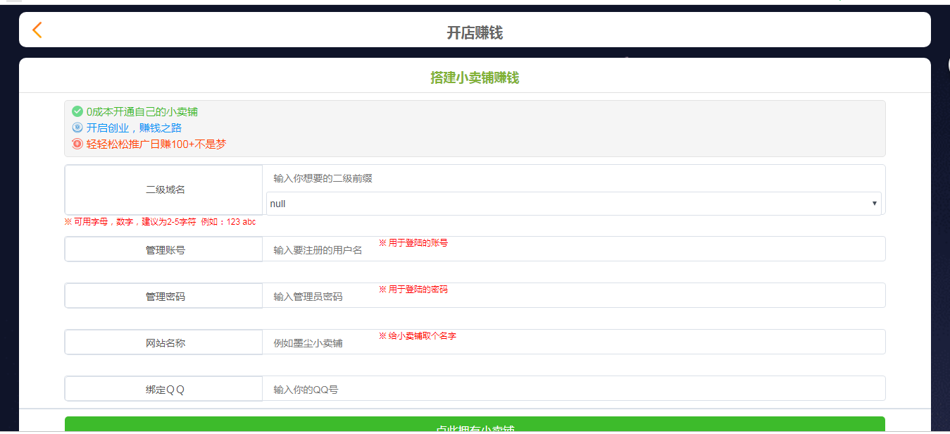Click the 管理账号 label

[x=164, y=249]
